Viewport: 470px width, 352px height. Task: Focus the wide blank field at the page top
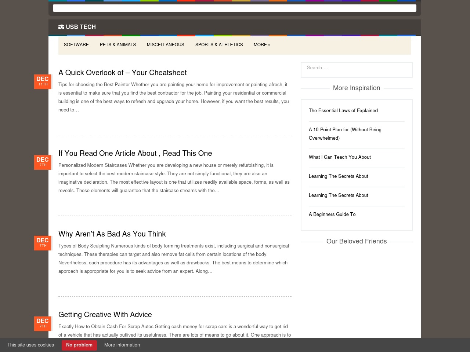click(x=235, y=8)
